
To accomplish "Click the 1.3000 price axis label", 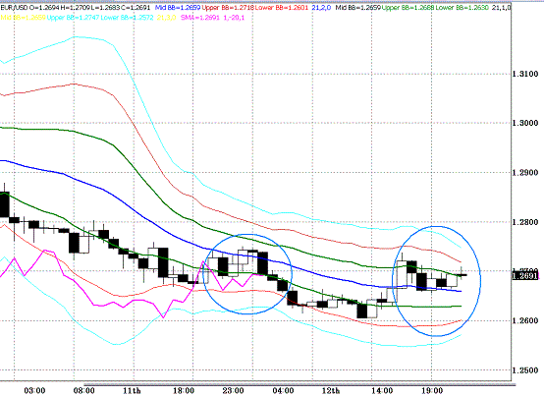I will pyautogui.click(x=525, y=123).
